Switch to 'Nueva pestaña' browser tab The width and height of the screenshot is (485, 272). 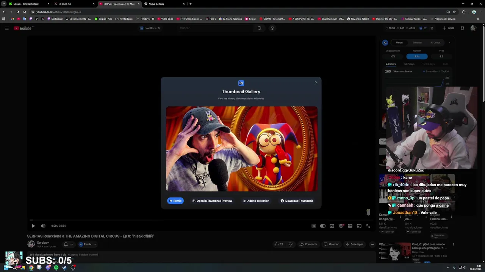164,4
